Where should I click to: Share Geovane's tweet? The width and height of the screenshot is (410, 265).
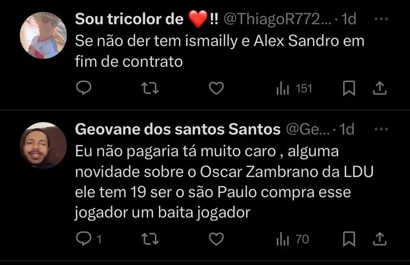379,239
